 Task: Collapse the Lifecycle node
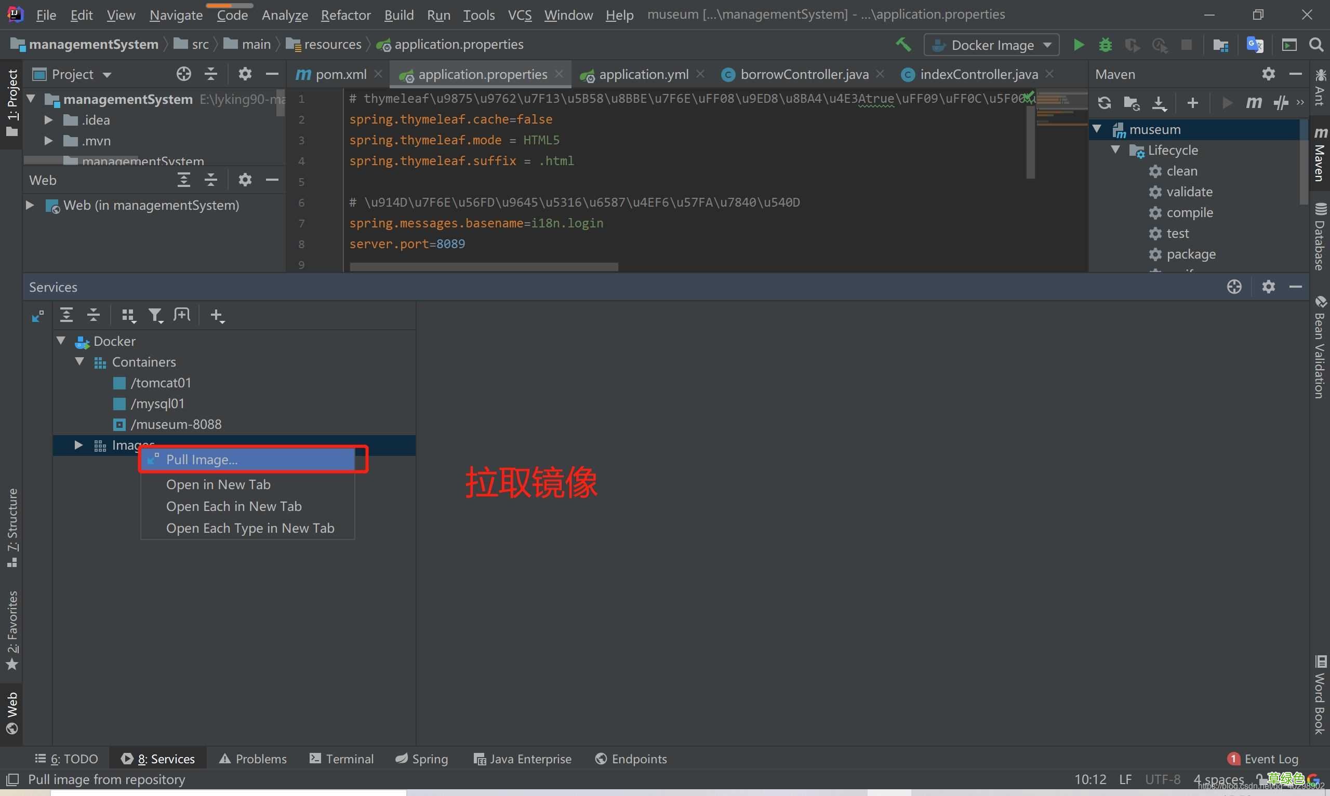(1116, 150)
